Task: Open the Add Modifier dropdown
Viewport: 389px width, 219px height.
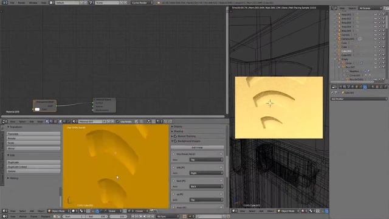Action: pyautogui.click(x=359, y=99)
